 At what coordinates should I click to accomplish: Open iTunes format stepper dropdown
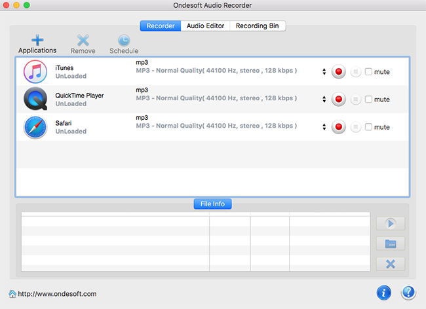click(324, 71)
